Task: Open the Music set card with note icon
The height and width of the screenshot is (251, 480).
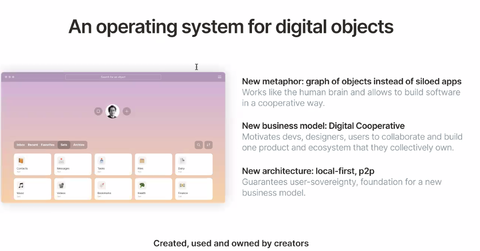Action: point(33,189)
